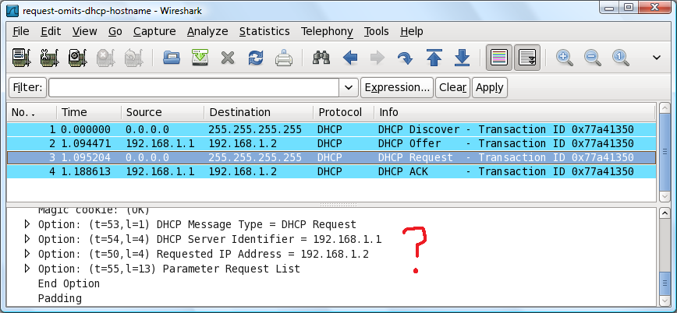Toggle packet list colorization
Image resolution: width=677 pixels, height=313 pixels.
click(x=499, y=58)
